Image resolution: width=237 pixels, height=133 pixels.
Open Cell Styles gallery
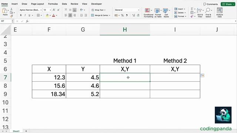coord(166,13)
